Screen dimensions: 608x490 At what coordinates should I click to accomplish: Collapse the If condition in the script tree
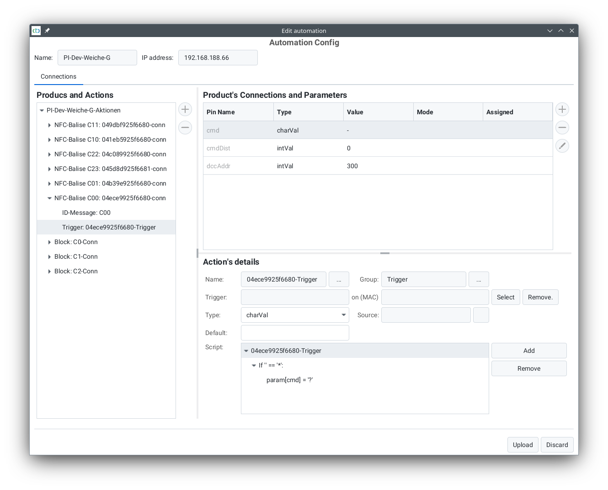pyautogui.click(x=254, y=366)
